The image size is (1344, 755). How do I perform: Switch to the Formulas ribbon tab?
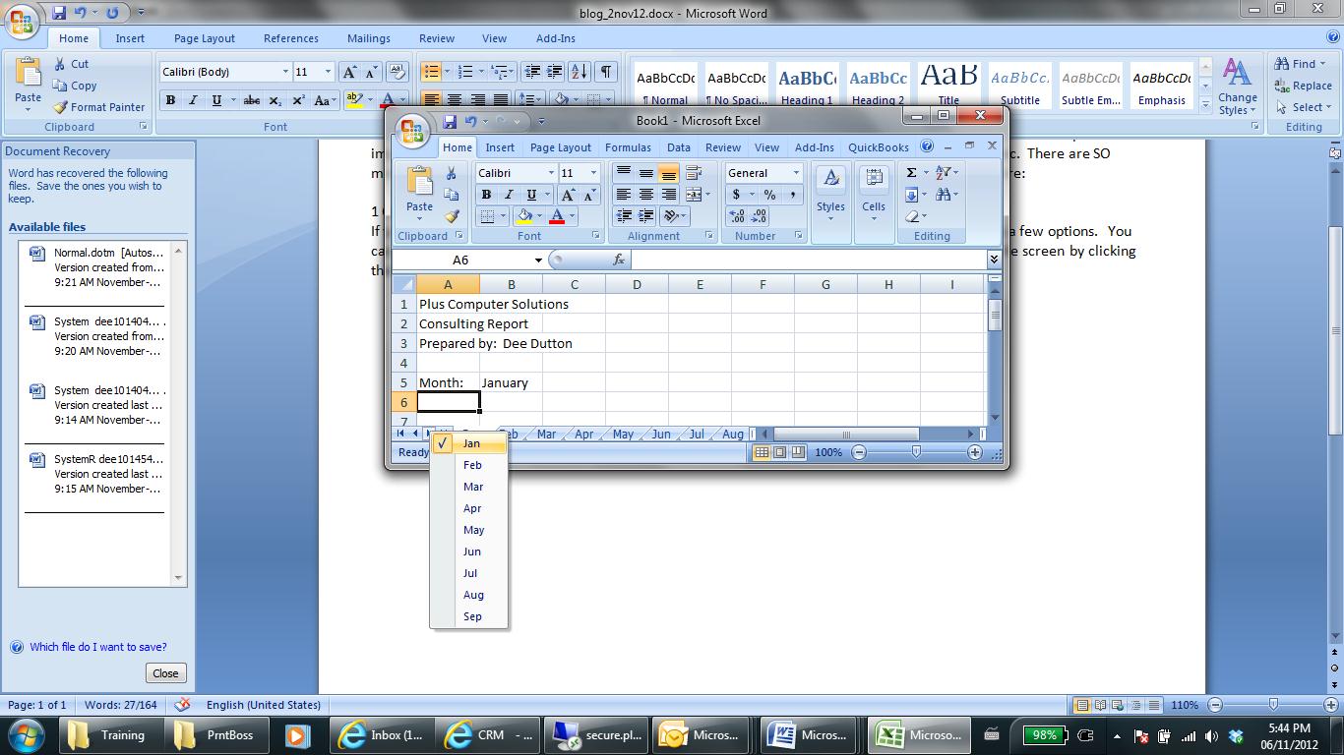tap(628, 146)
